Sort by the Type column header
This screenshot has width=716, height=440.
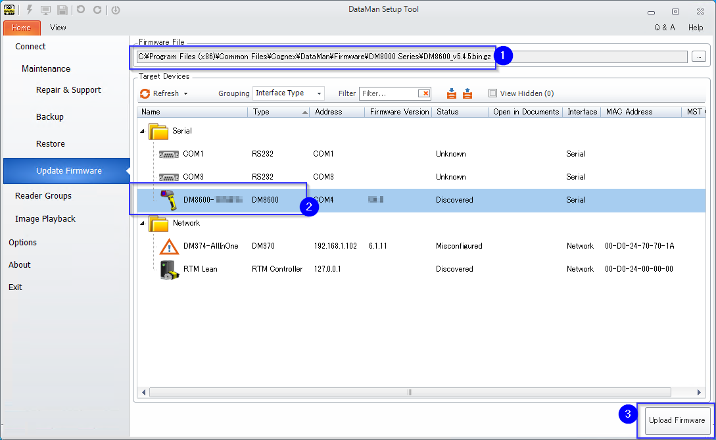279,112
